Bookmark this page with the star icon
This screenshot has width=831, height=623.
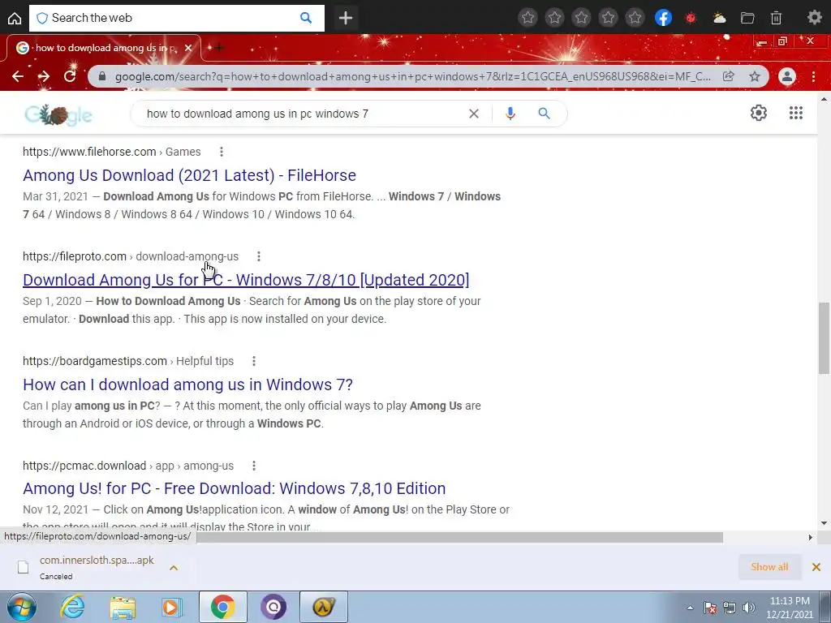click(x=755, y=76)
